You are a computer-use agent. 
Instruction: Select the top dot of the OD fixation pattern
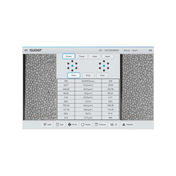click(x=72, y=61)
